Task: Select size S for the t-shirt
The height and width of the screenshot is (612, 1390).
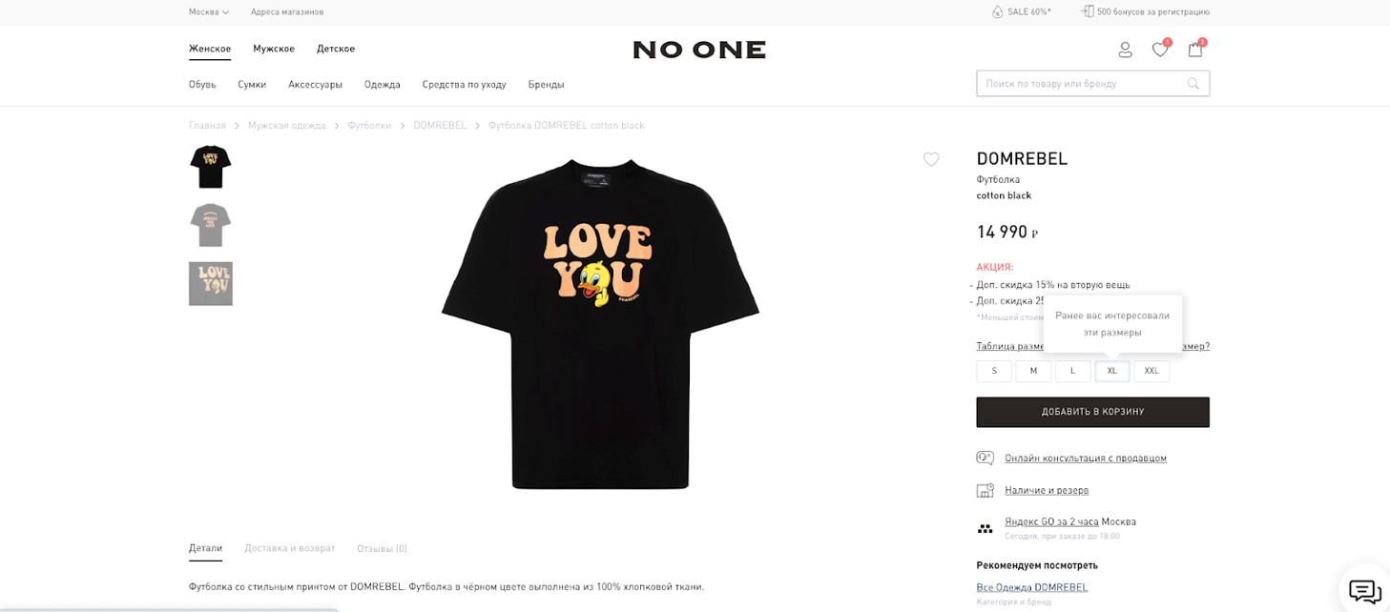Action: 993,371
